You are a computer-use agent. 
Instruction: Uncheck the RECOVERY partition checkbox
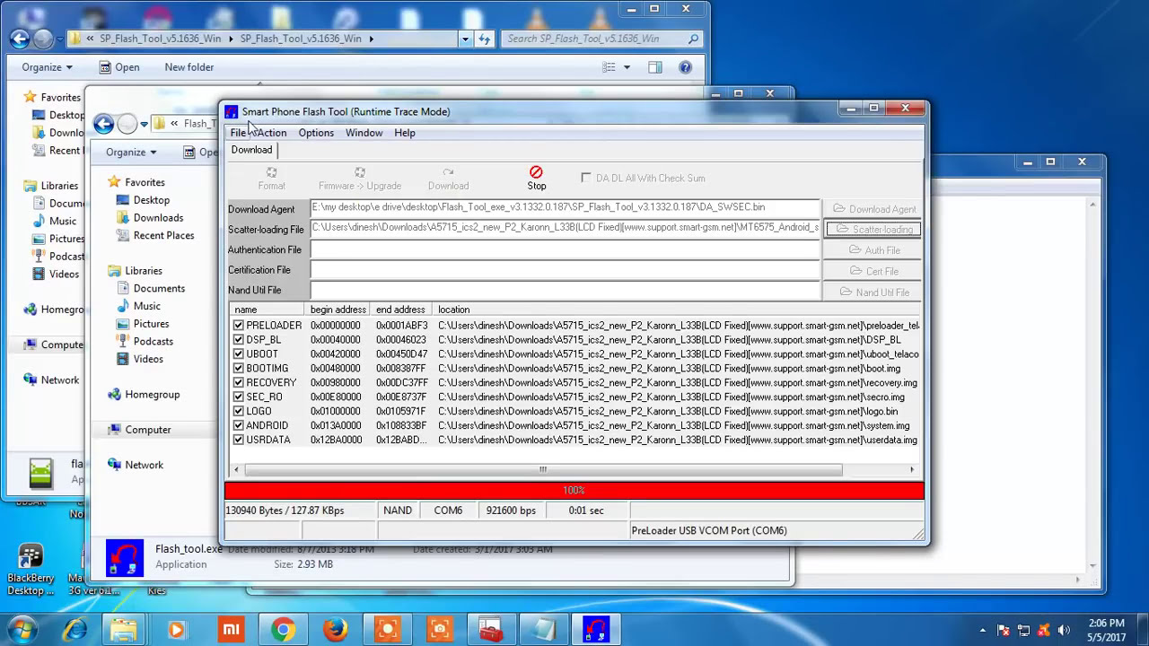pyautogui.click(x=238, y=383)
